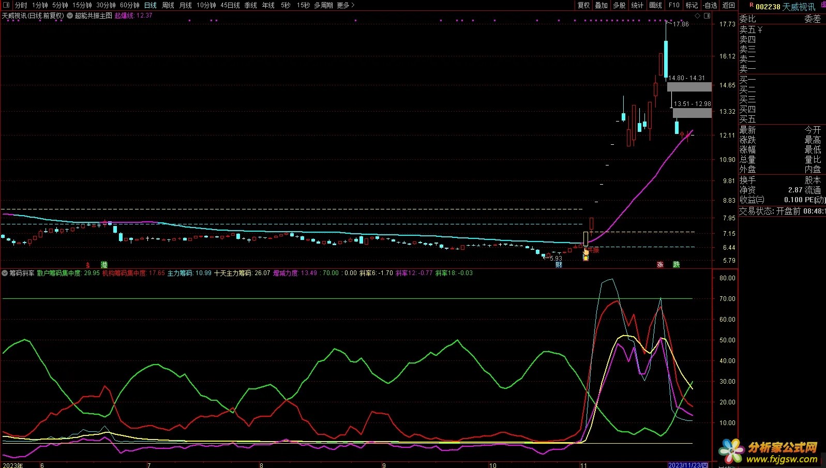The height and width of the screenshot is (468, 826).
Task: Click the 返回 back button
Action: 729,5
